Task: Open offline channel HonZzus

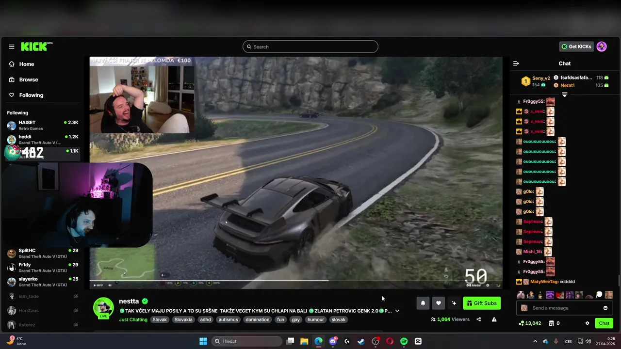Action: 43,311
